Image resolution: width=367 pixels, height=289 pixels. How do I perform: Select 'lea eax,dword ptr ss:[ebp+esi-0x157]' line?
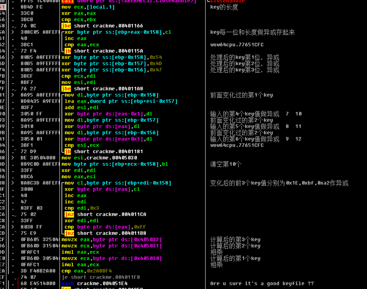121,101
